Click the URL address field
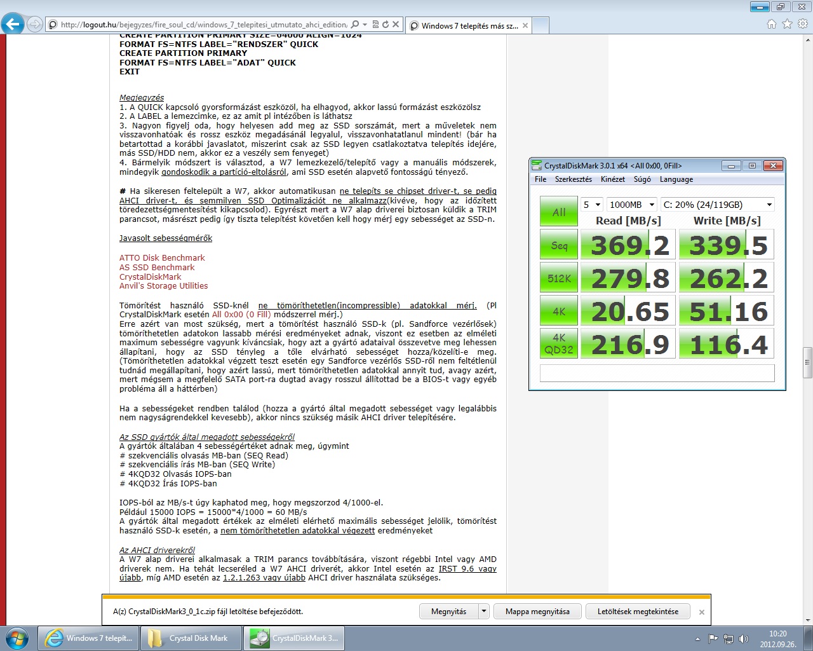Screen dimensions: 813x651 pos(203,25)
